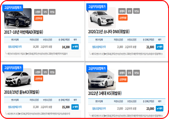This screenshot has height=119, width=169.
Task: Click 중형차 tag on K5 card
Action: click(x=122, y=73)
